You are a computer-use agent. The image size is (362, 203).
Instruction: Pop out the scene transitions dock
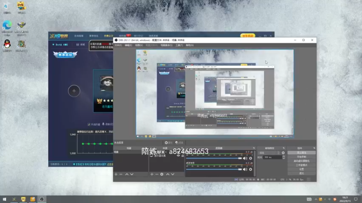pyautogui.click(x=284, y=148)
